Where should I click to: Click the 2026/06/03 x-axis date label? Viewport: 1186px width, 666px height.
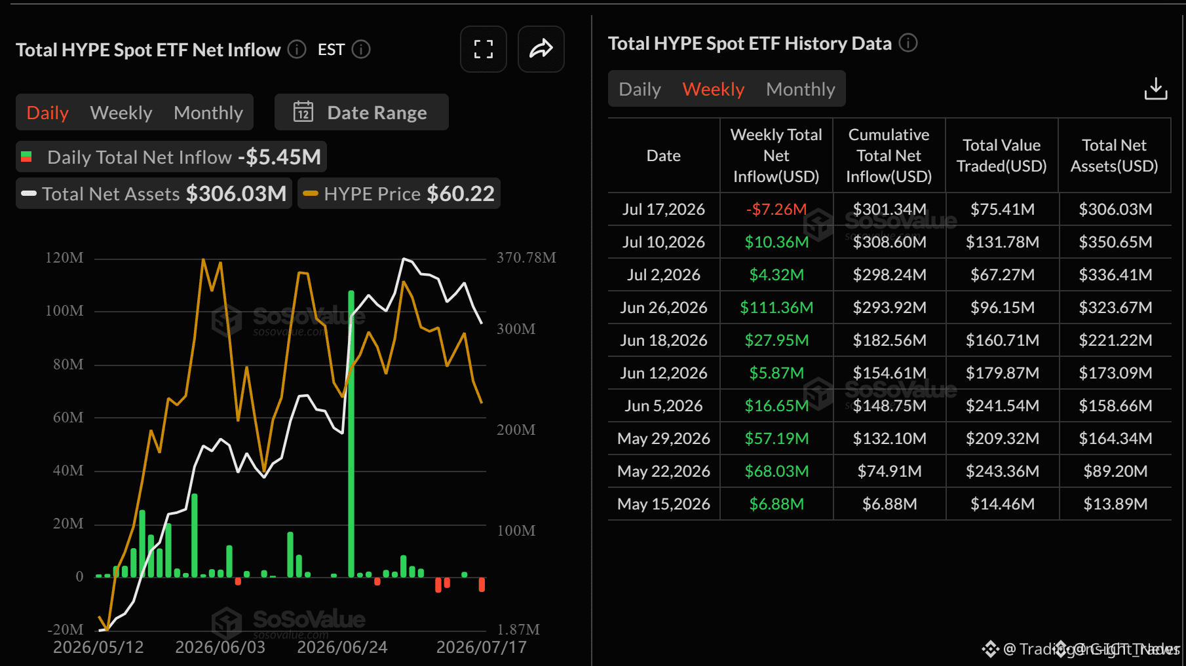220,648
